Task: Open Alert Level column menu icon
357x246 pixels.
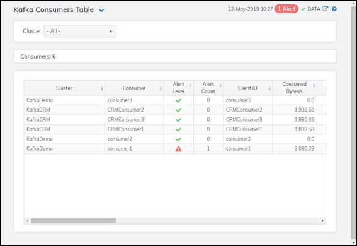Action: click(190, 85)
